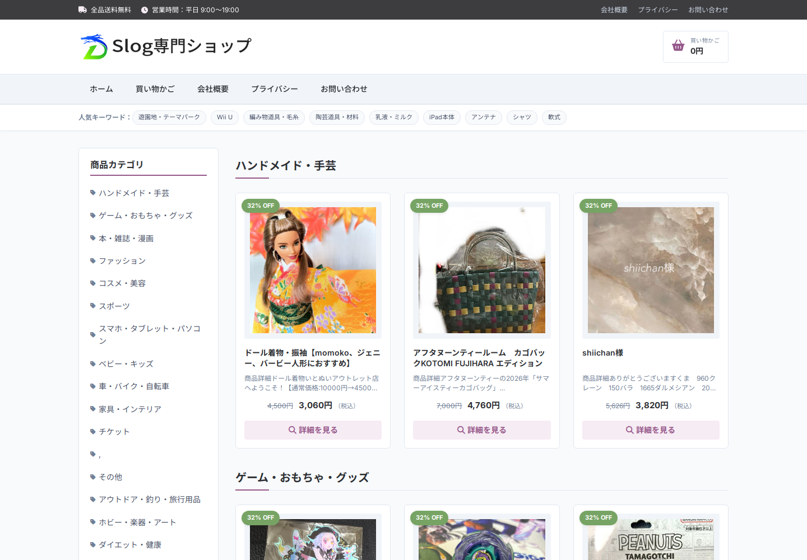Screen dimensions: 807x560
Task: Open the shiichan様 marble product image
Action: 651,270
